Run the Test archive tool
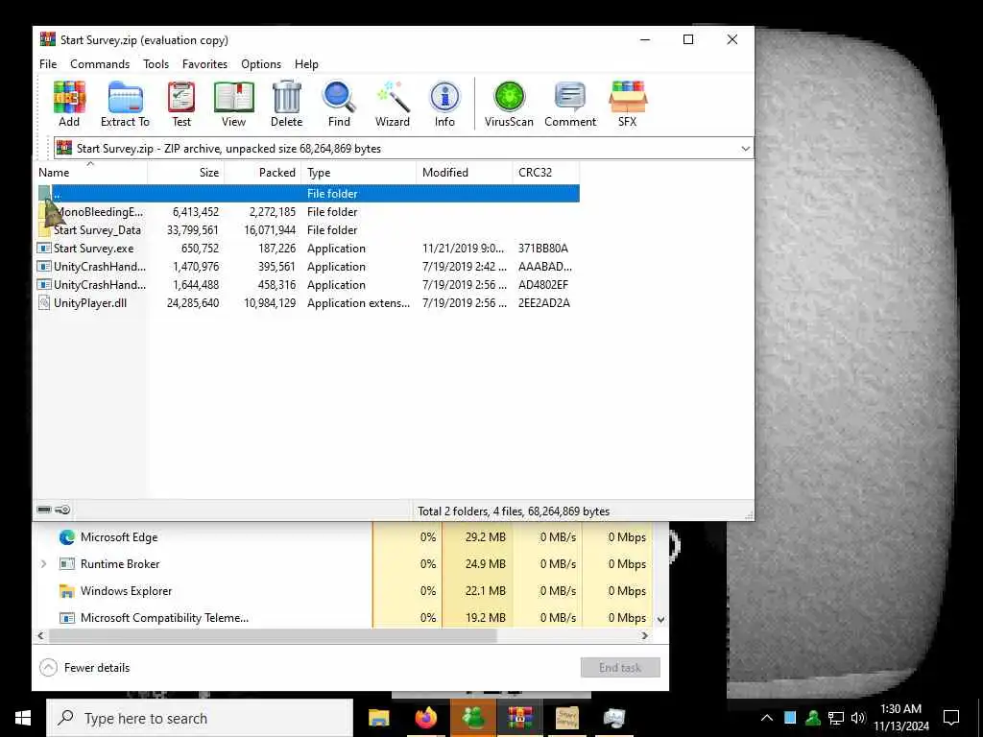This screenshot has width=983, height=737. pyautogui.click(x=181, y=104)
